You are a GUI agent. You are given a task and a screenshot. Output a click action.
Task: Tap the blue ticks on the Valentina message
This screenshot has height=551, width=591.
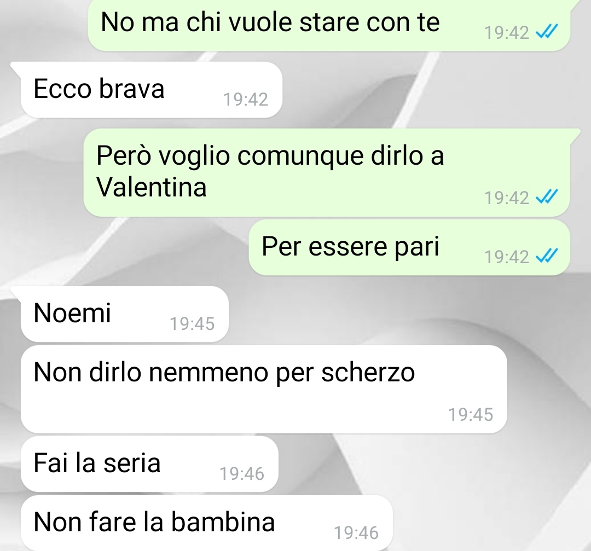tap(547, 196)
